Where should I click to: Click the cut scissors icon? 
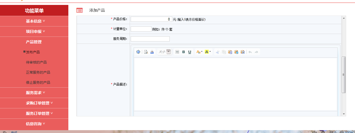[218, 52]
